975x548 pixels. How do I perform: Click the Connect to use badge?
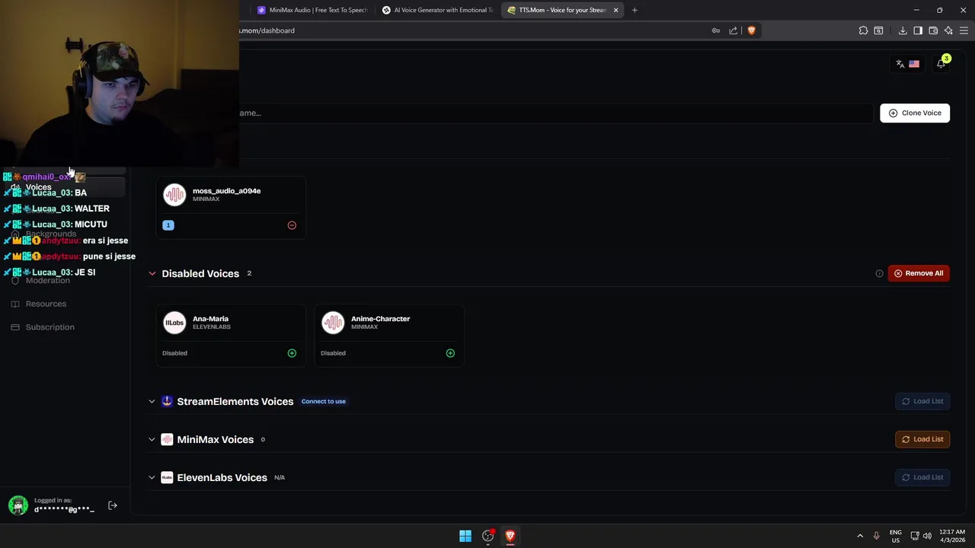[323, 401]
